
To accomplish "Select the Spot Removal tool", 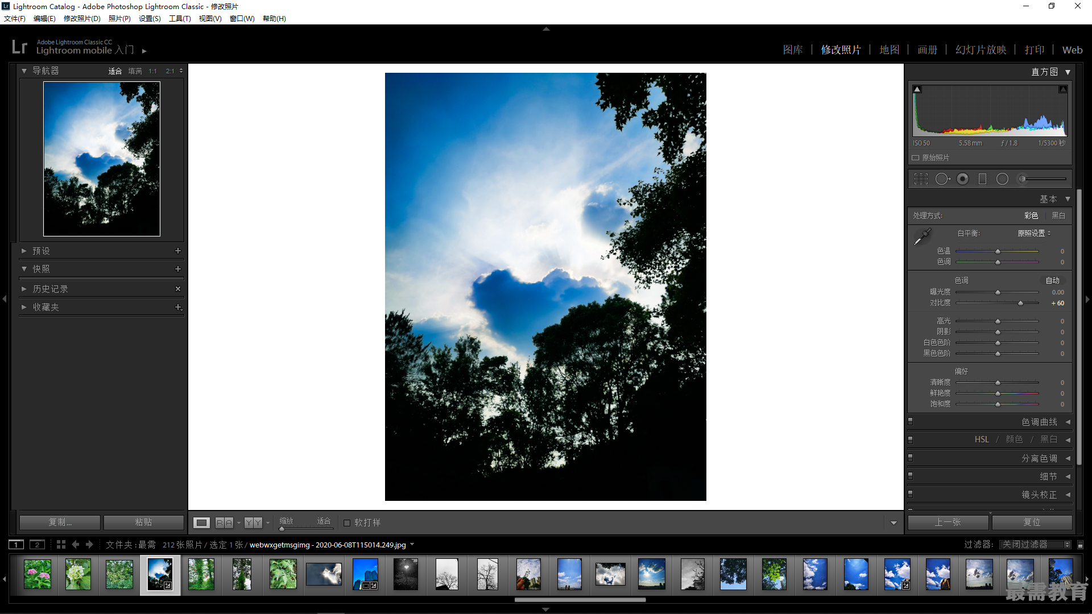I will click(942, 179).
